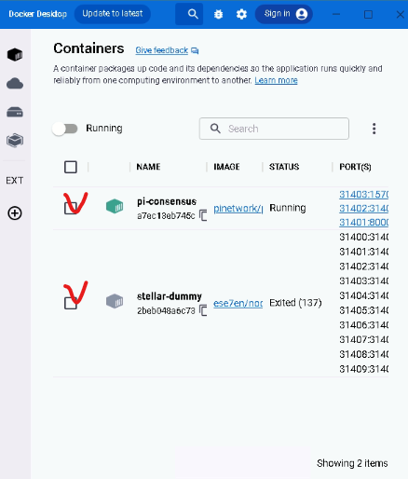Select the stellar-dummy container checkbox
The width and height of the screenshot is (408, 479).
coord(71,303)
